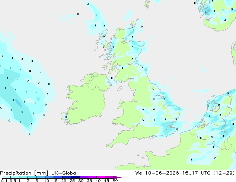Click the '30' legend scale label
Viewport: 236px width, 182px height.
click(81, 181)
